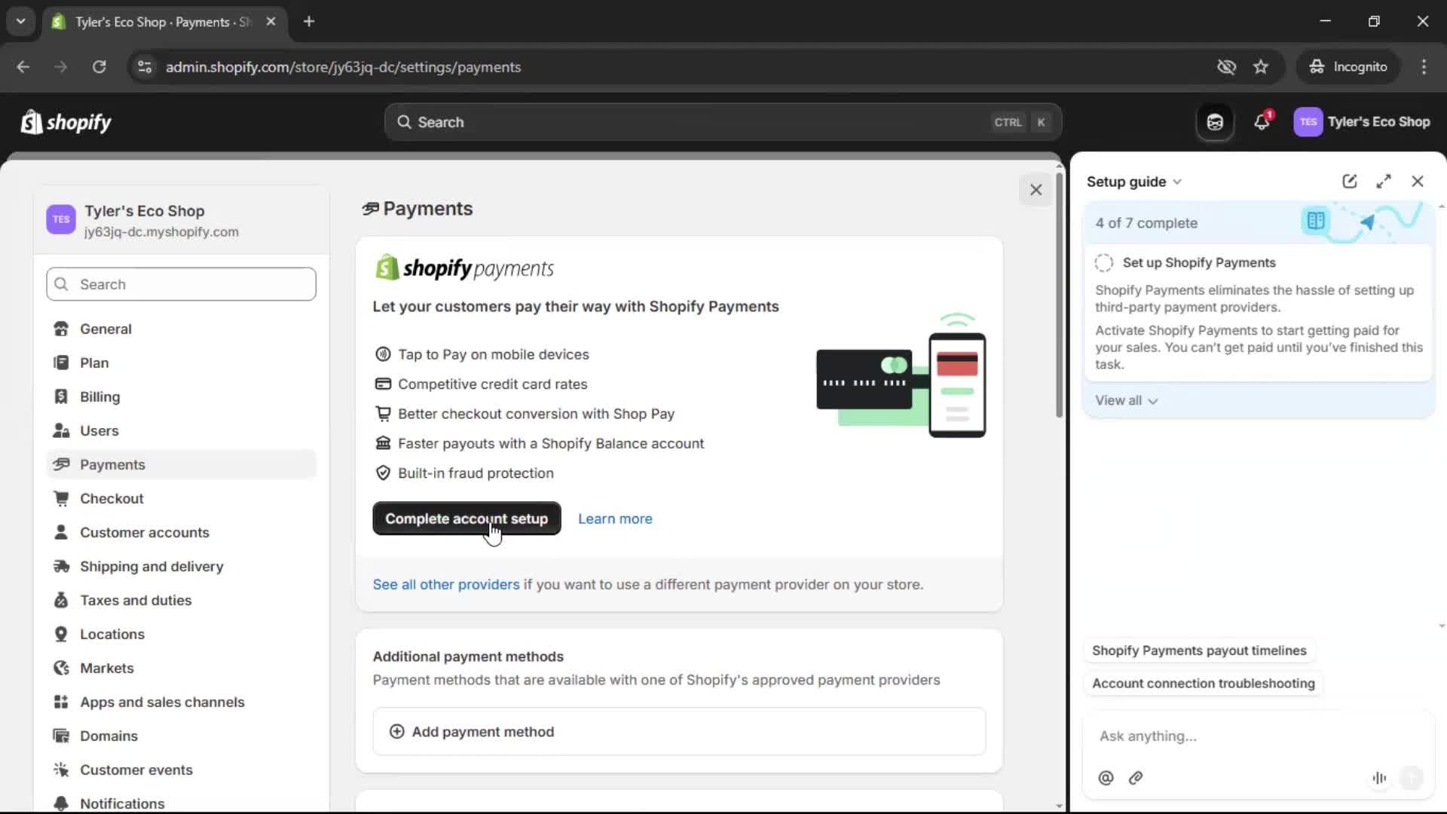Screen dimensions: 1447x814
Task: Toggle third-party cookie blocking in address bar
Action: click(1226, 66)
